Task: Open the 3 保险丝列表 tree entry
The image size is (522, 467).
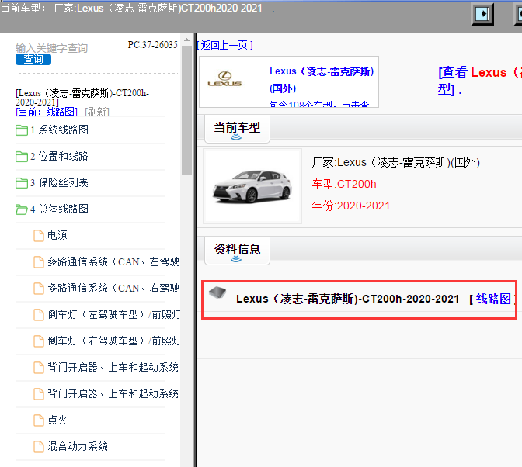Action: pos(59,182)
